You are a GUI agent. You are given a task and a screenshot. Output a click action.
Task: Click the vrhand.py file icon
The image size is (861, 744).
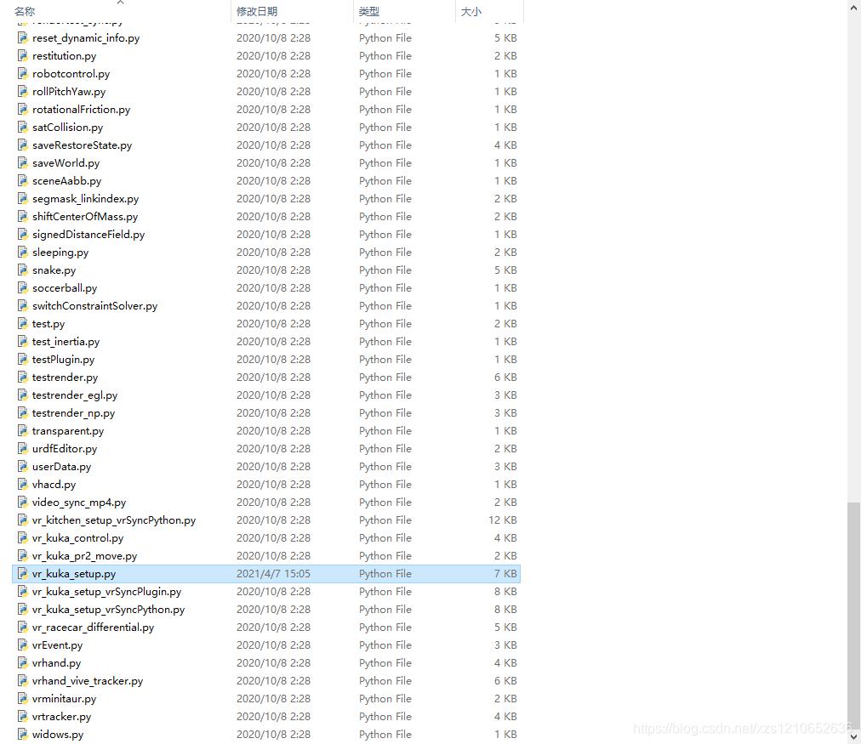22,662
